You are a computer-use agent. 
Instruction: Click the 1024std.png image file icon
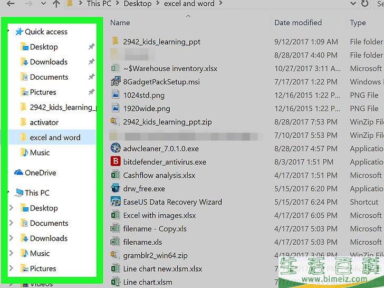coord(116,95)
